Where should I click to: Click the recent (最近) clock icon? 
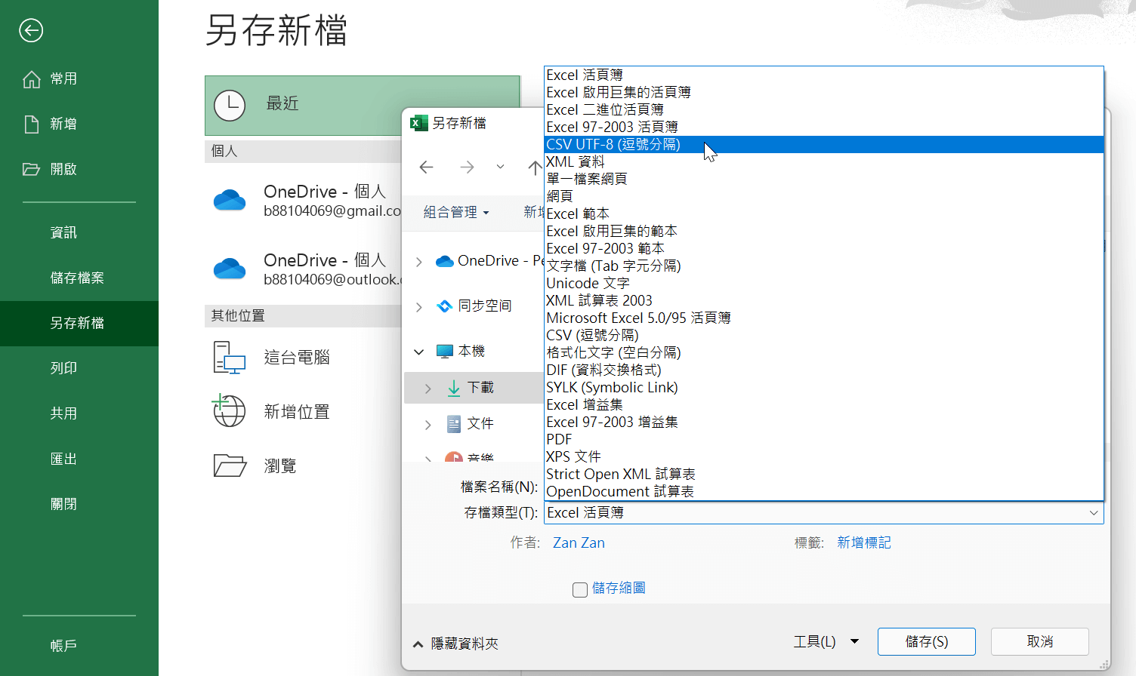(x=230, y=106)
